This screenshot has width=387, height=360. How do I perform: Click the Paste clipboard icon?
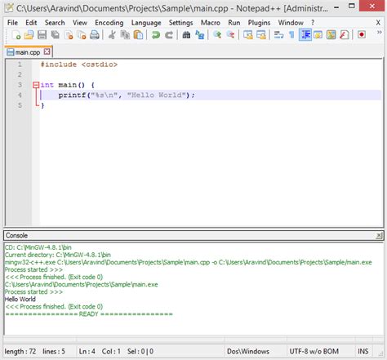coord(138,35)
